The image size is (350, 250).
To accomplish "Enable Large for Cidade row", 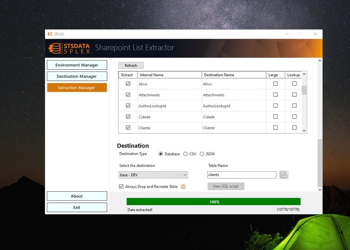I will [x=275, y=117].
